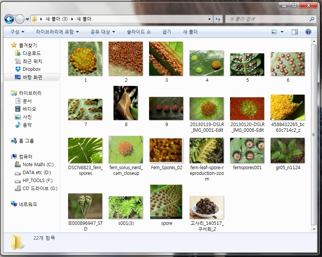Screen dimensions: 322x257
Task: Start the 슬라이드 쇼
Action: pyautogui.click(x=139, y=32)
